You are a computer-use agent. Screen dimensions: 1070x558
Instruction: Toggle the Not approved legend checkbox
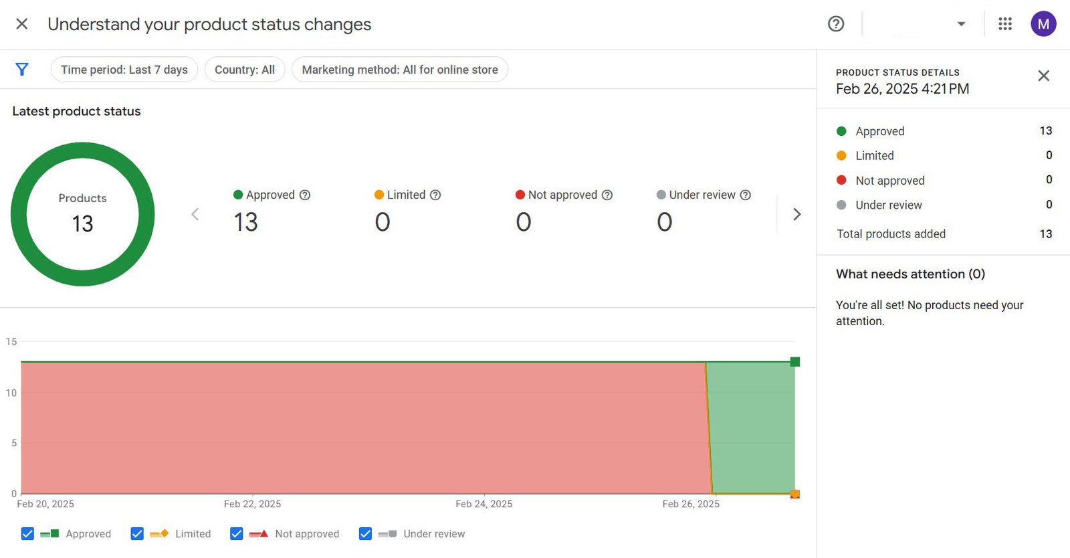pos(237,534)
